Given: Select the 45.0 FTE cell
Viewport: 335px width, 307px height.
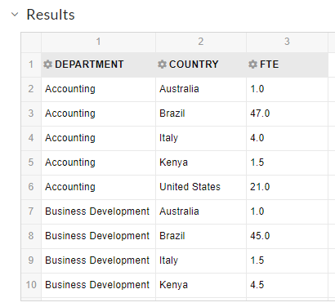Looking at the screenshot, I should pos(287,236).
